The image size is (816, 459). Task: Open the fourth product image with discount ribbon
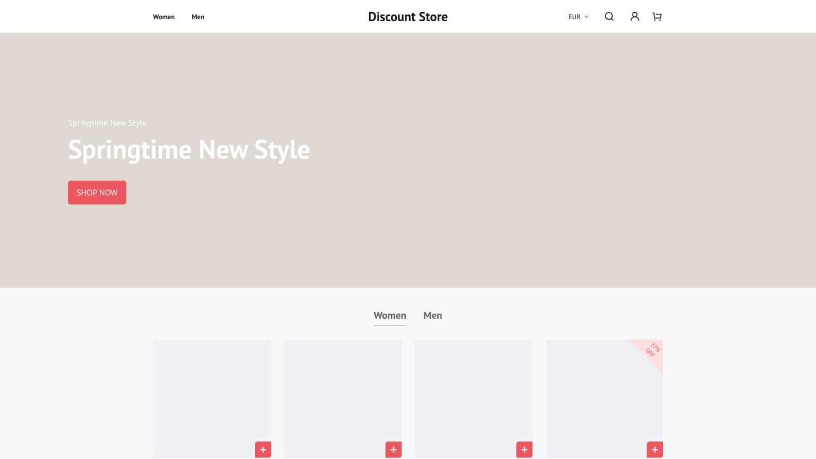[x=595, y=398]
